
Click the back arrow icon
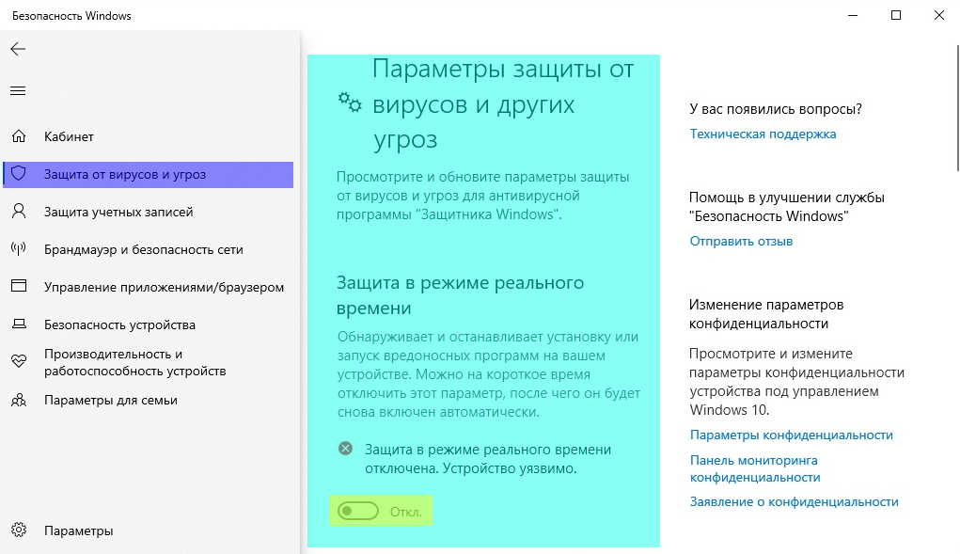tap(18, 49)
